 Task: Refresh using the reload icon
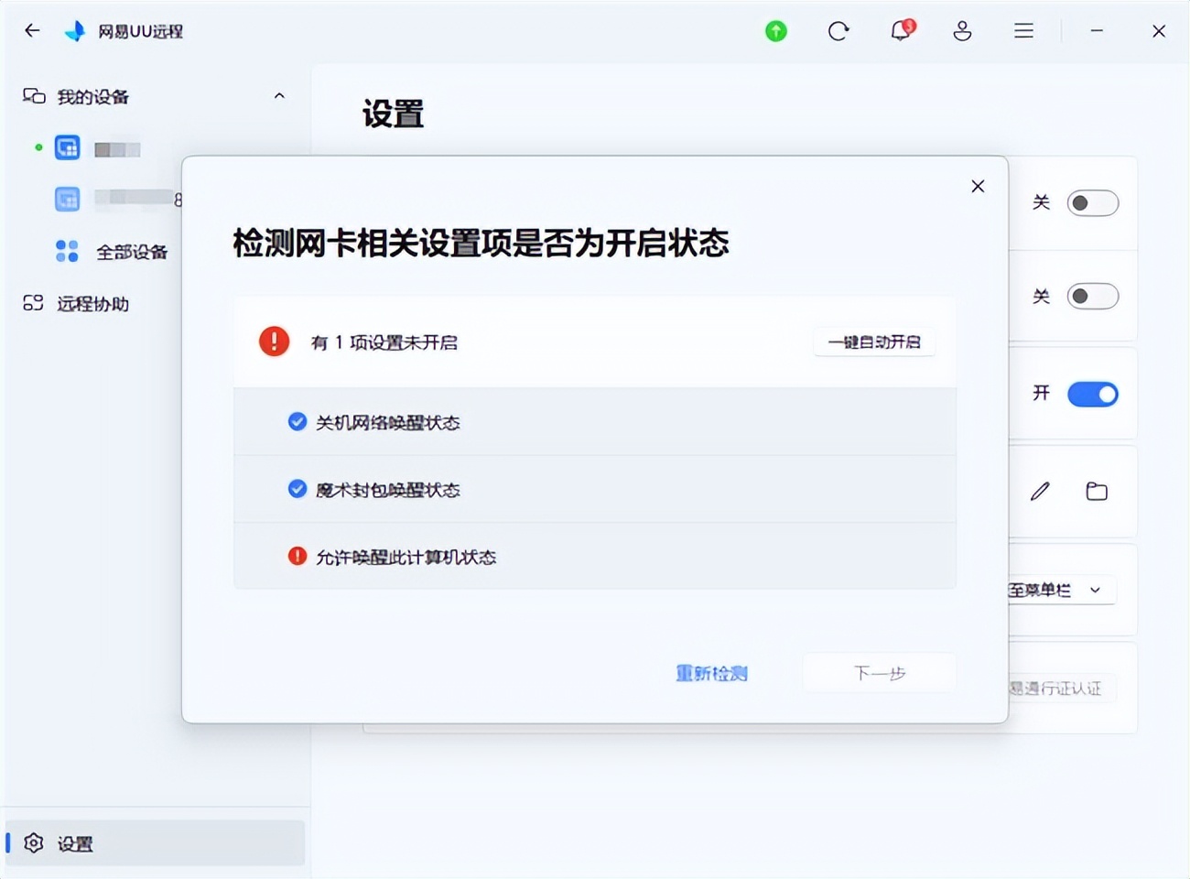pyautogui.click(x=838, y=30)
